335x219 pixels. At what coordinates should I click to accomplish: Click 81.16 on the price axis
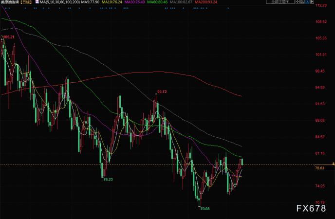(320, 153)
